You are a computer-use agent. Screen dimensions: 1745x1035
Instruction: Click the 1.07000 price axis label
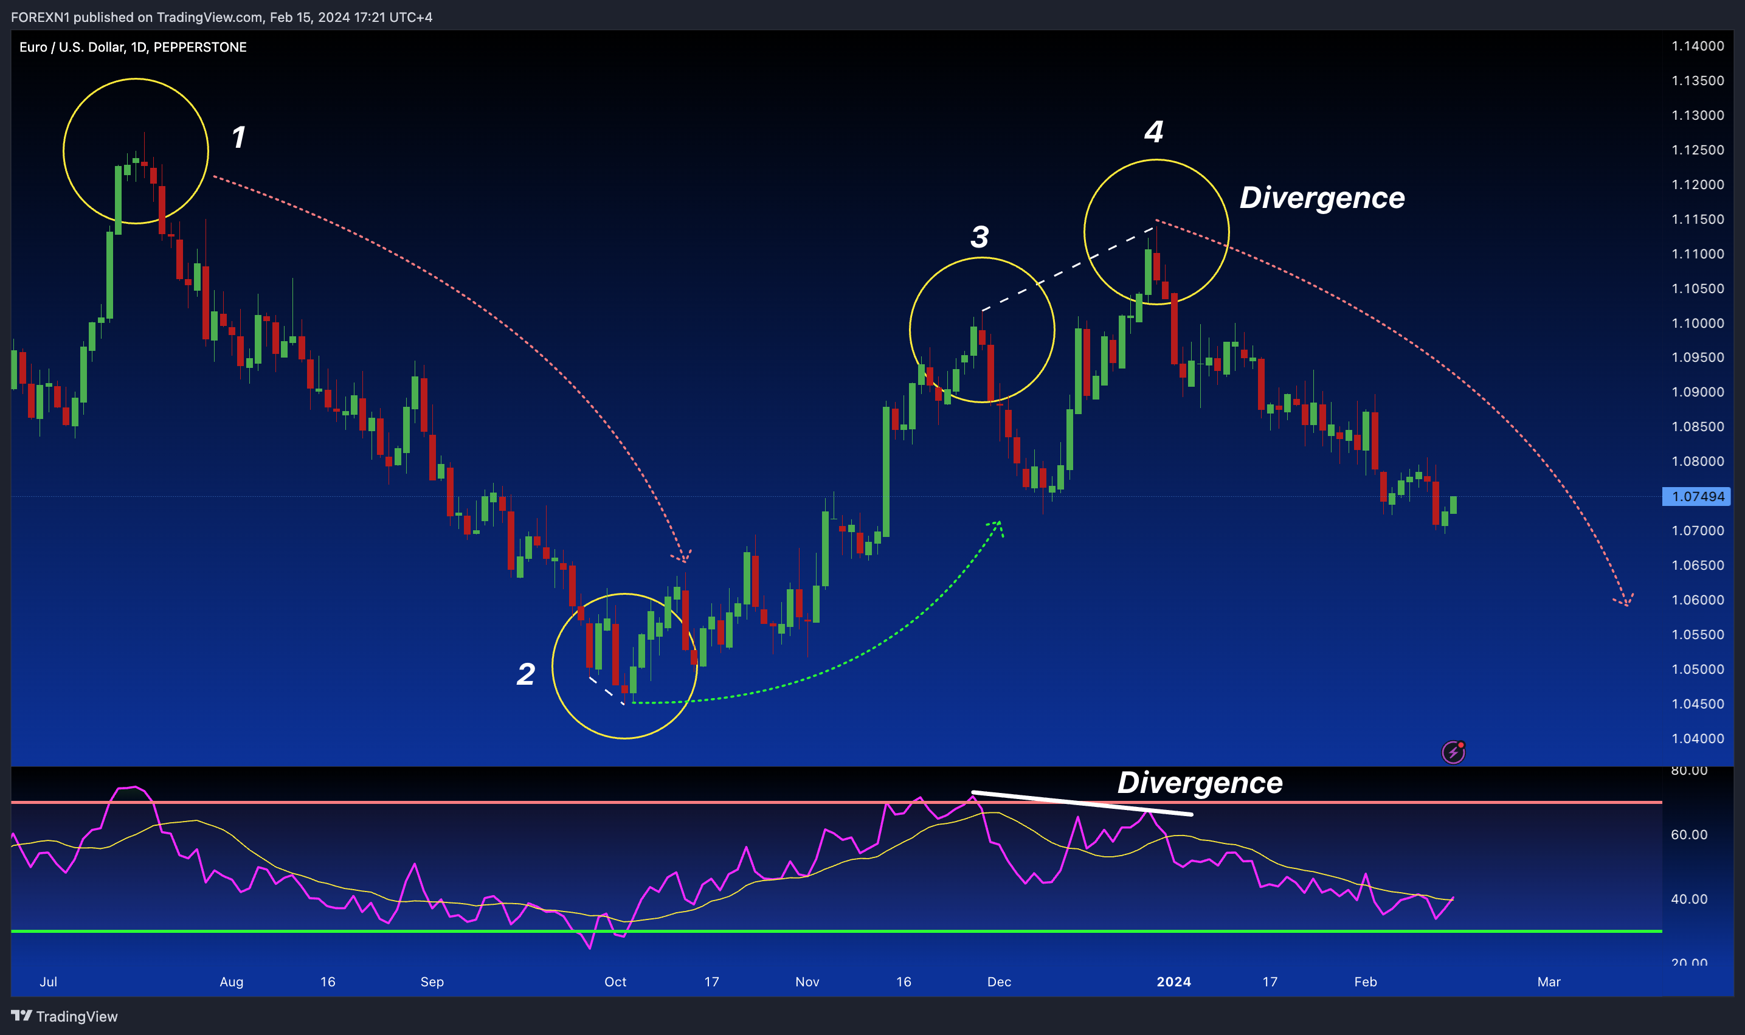1698,531
